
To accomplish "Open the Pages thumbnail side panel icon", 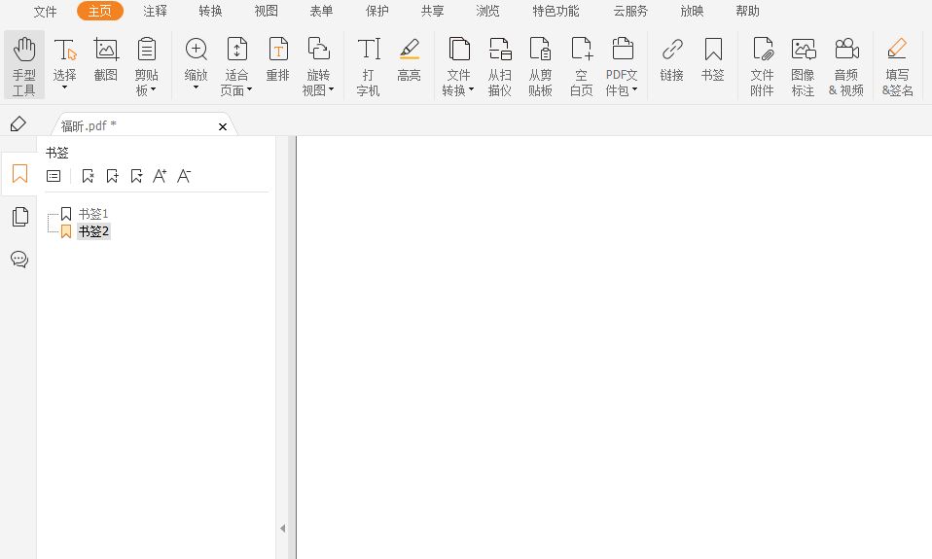I will pos(19,217).
